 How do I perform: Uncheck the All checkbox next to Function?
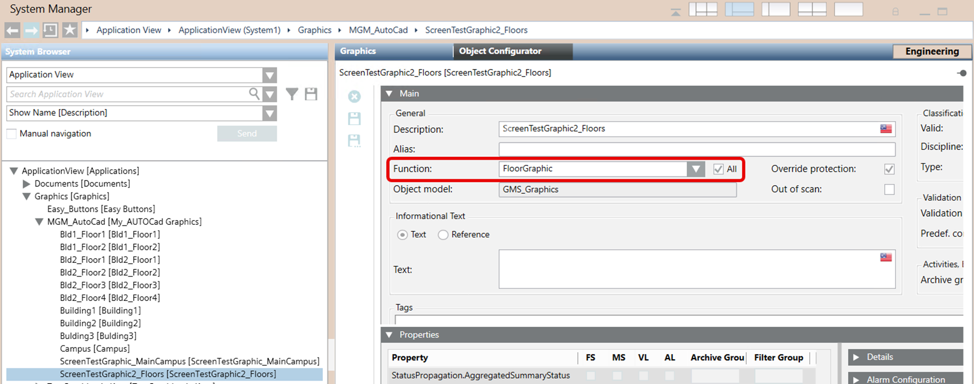point(718,169)
